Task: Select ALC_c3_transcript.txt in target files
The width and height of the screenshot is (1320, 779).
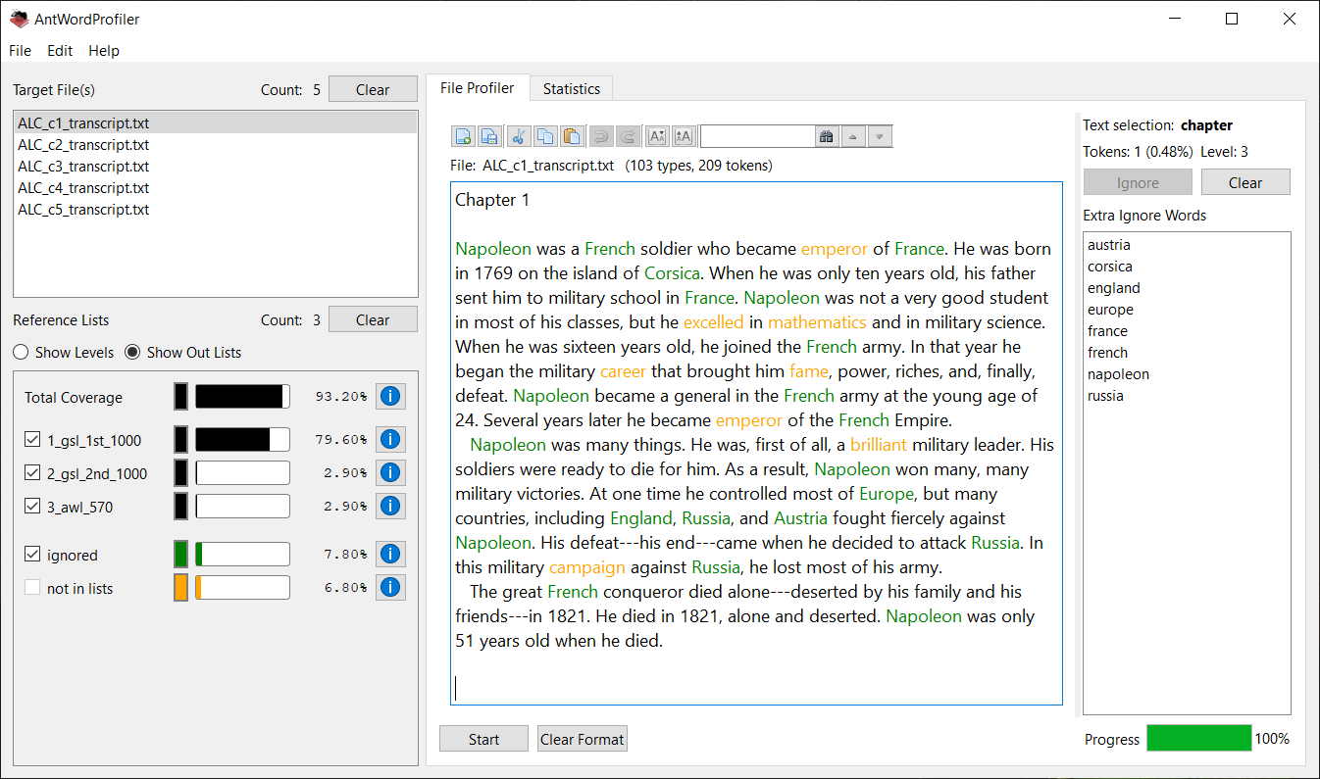Action: (x=83, y=167)
